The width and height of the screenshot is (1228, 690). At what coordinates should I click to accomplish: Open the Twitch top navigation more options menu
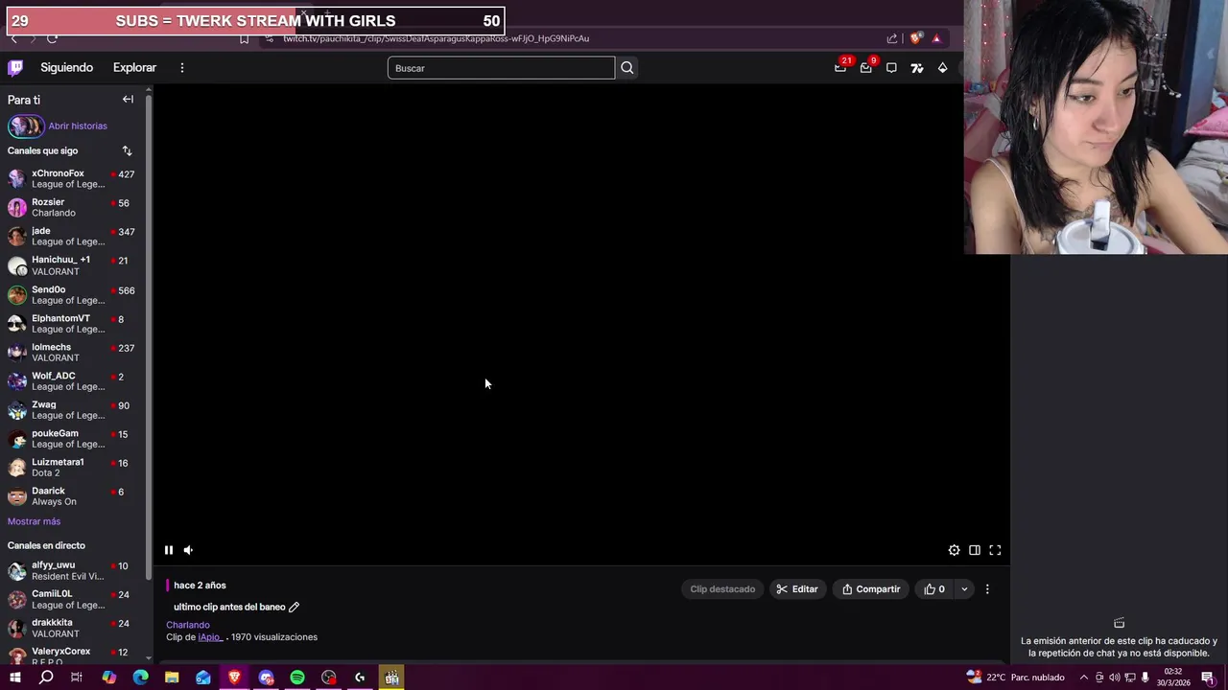tap(181, 67)
